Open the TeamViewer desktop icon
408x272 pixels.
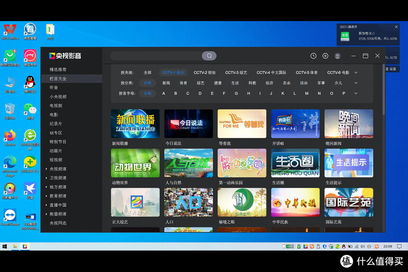point(10,218)
